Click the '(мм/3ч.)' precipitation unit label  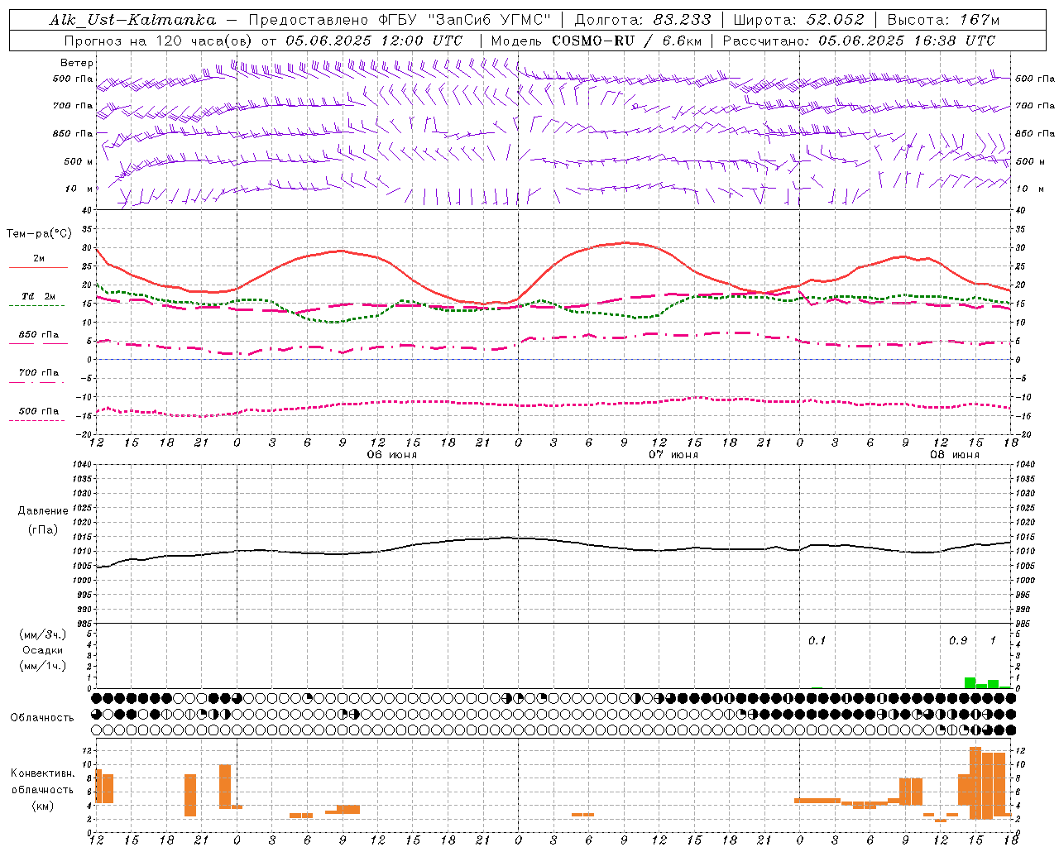[x=42, y=634]
